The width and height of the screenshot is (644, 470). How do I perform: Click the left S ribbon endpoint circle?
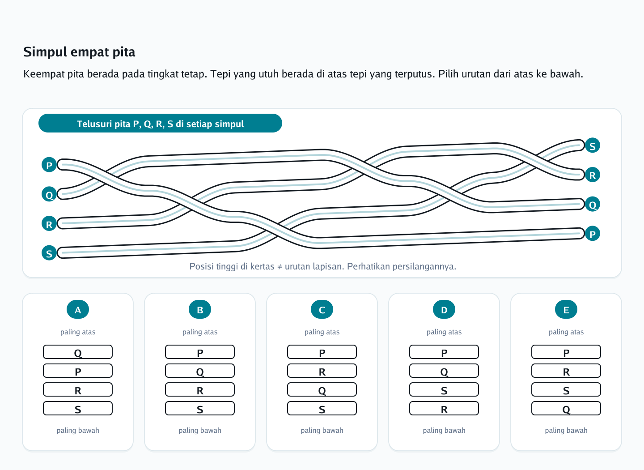pyautogui.click(x=49, y=253)
